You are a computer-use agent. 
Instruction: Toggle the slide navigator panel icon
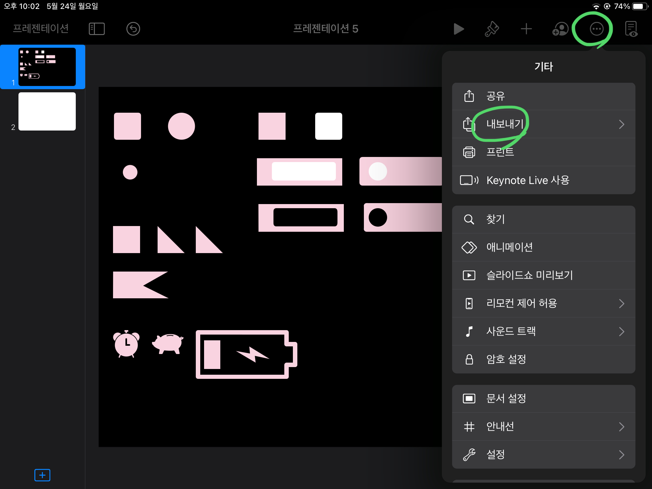(96, 29)
